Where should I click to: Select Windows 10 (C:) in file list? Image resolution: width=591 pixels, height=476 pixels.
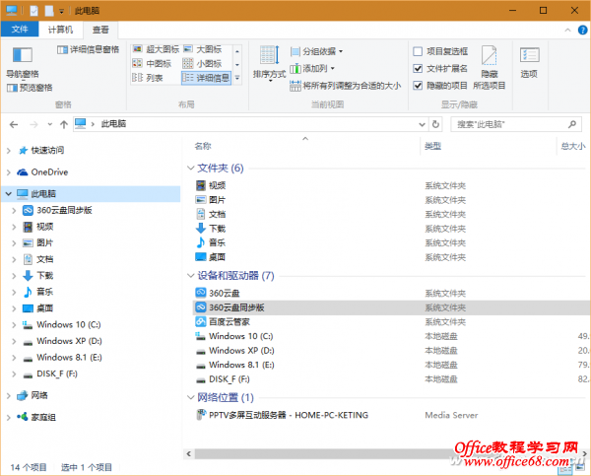point(234,336)
